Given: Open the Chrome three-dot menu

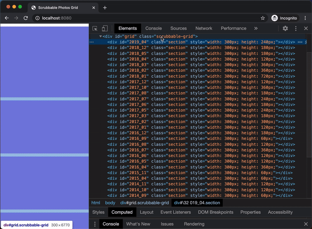Looking at the screenshot, I should (x=305, y=18).
